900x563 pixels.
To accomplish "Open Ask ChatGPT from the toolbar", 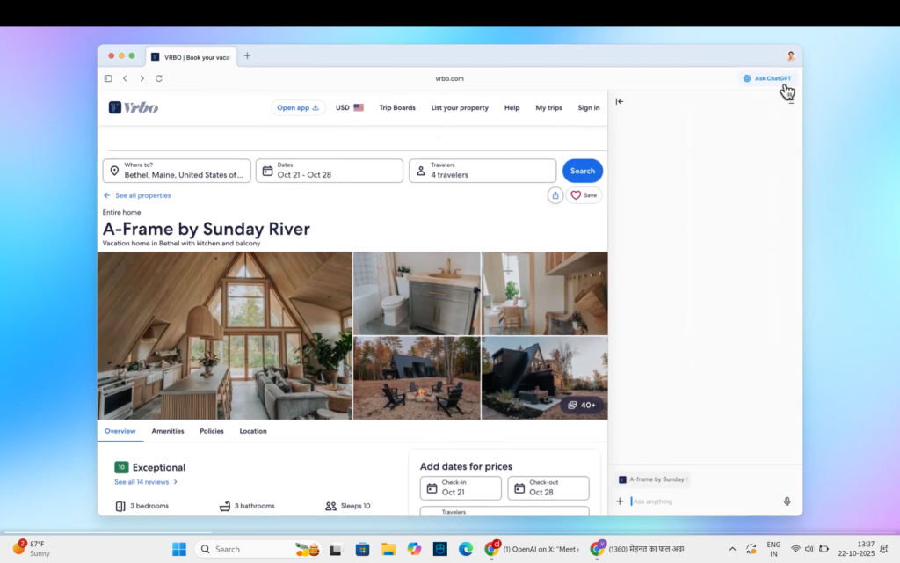I will 766,78.
